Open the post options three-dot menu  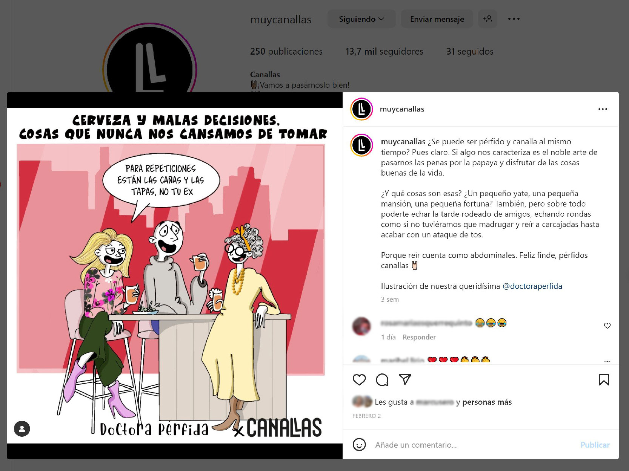coord(603,109)
